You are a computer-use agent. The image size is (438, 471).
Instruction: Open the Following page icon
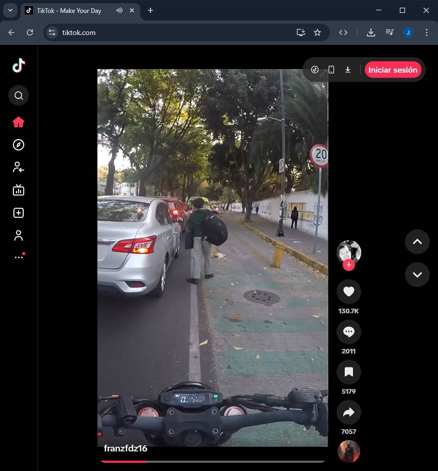tap(19, 167)
